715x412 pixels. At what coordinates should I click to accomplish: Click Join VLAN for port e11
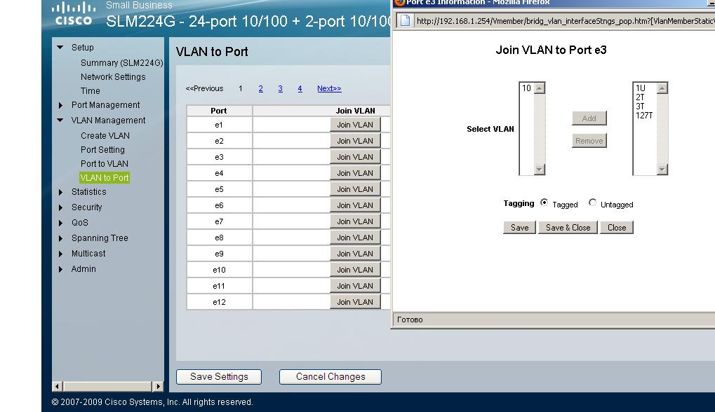coord(355,286)
